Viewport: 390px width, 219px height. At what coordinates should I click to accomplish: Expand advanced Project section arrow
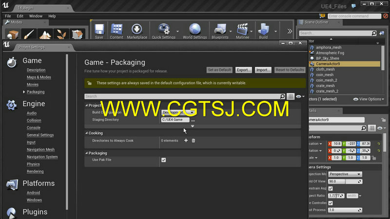coord(193,126)
